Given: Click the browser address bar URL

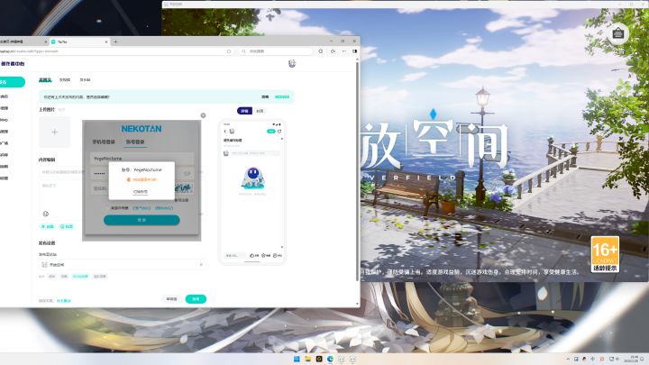Looking at the screenshot, I should pyautogui.click(x=29, y=51).
